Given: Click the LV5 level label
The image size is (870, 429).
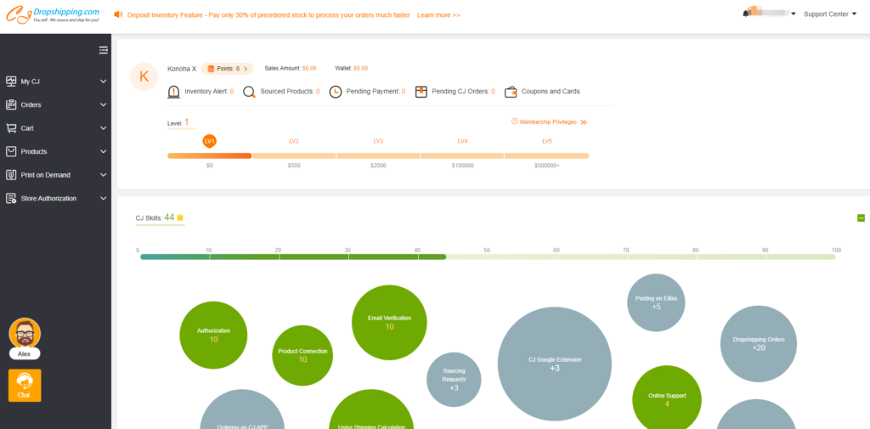Looking at the screenshot, I should pyautogui.click(x=547, y=142).
